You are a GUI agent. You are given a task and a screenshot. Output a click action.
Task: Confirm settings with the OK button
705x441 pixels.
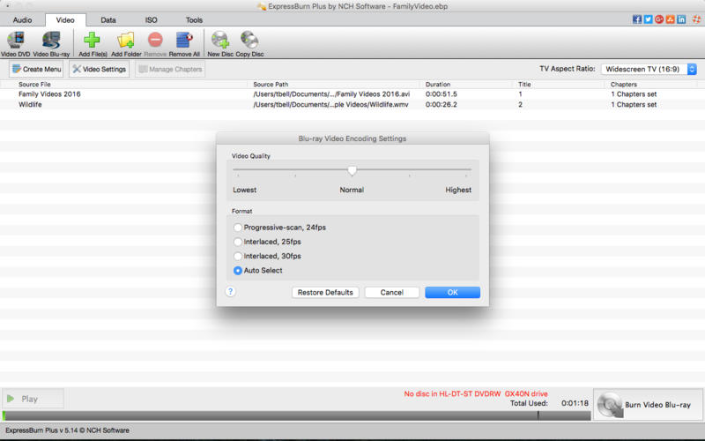point(452,292)
